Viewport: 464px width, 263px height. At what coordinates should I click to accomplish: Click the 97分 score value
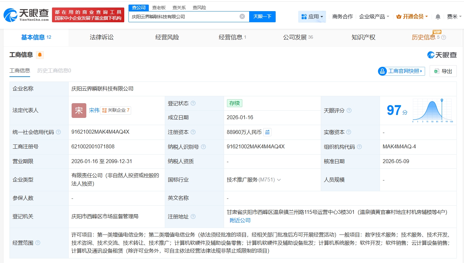tap(397, 111)
